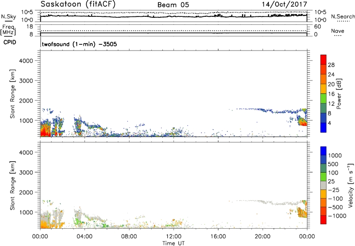The height and width of the screenshot is (246, 355).
Task: Click the 'Power [dB]' color bar title
Action: (339, 94)
